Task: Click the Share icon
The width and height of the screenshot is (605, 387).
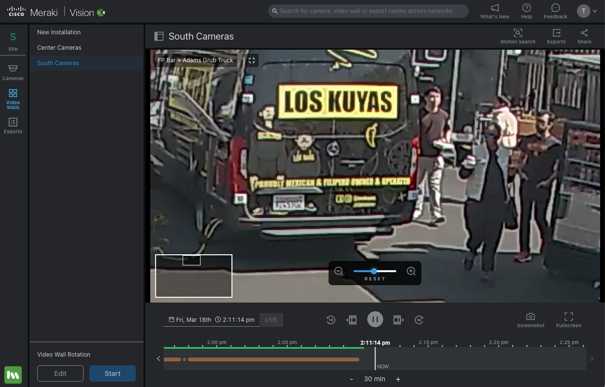Action: coord(584,35)
